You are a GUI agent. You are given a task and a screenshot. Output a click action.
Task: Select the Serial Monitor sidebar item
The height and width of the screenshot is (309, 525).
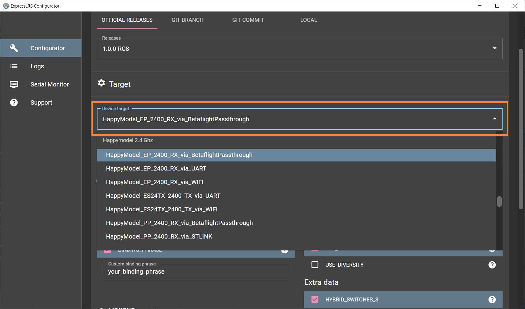tap(41, 84)
